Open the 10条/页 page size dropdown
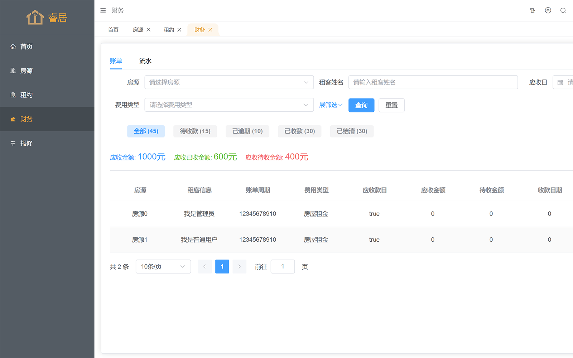573x358 pixels. [x=163, y=266]
